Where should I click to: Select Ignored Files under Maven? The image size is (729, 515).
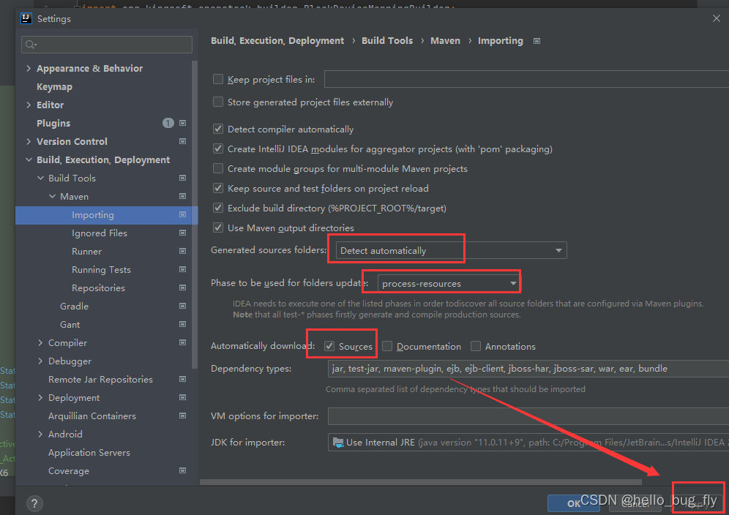tap(100, 233)
